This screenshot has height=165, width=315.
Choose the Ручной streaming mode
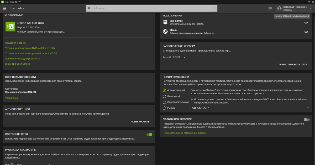(x=165, y=108)
